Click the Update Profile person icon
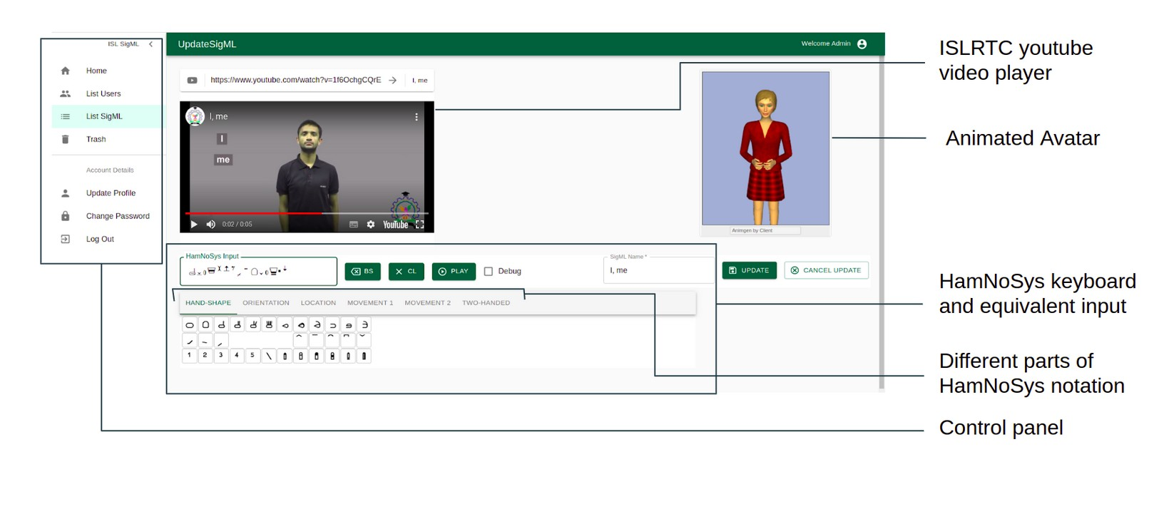The image size is (1159, 509). [66, 193]
